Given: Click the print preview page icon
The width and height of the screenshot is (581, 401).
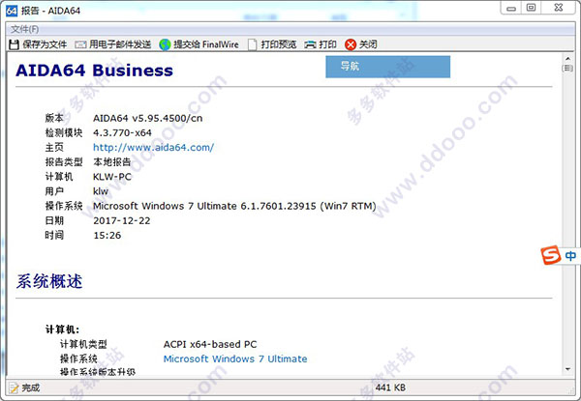Looking at the screenshot, I should pos(253,44).
